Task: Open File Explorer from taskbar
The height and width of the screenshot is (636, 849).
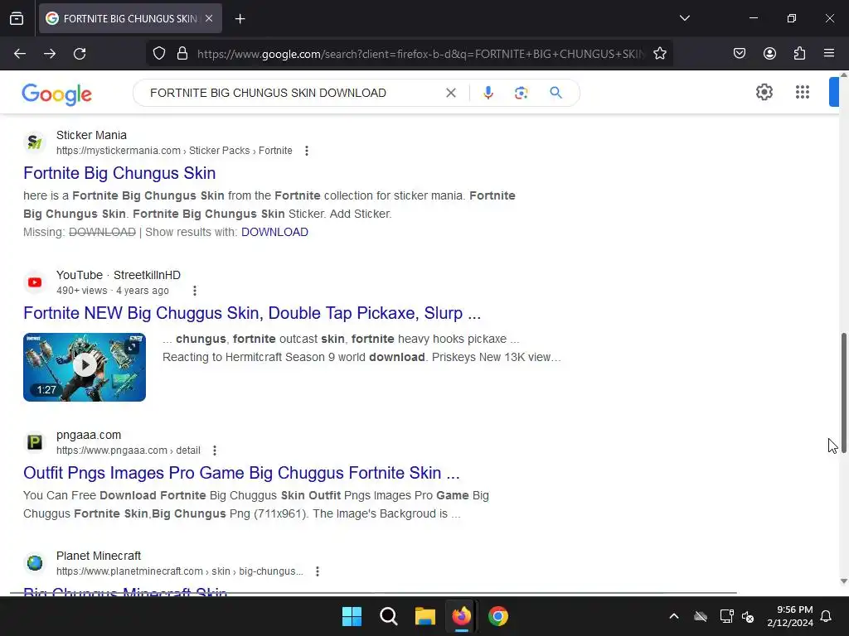Action: [x=425, y=616]
